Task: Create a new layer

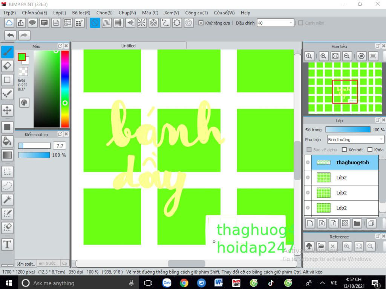Action: (310, 223)
